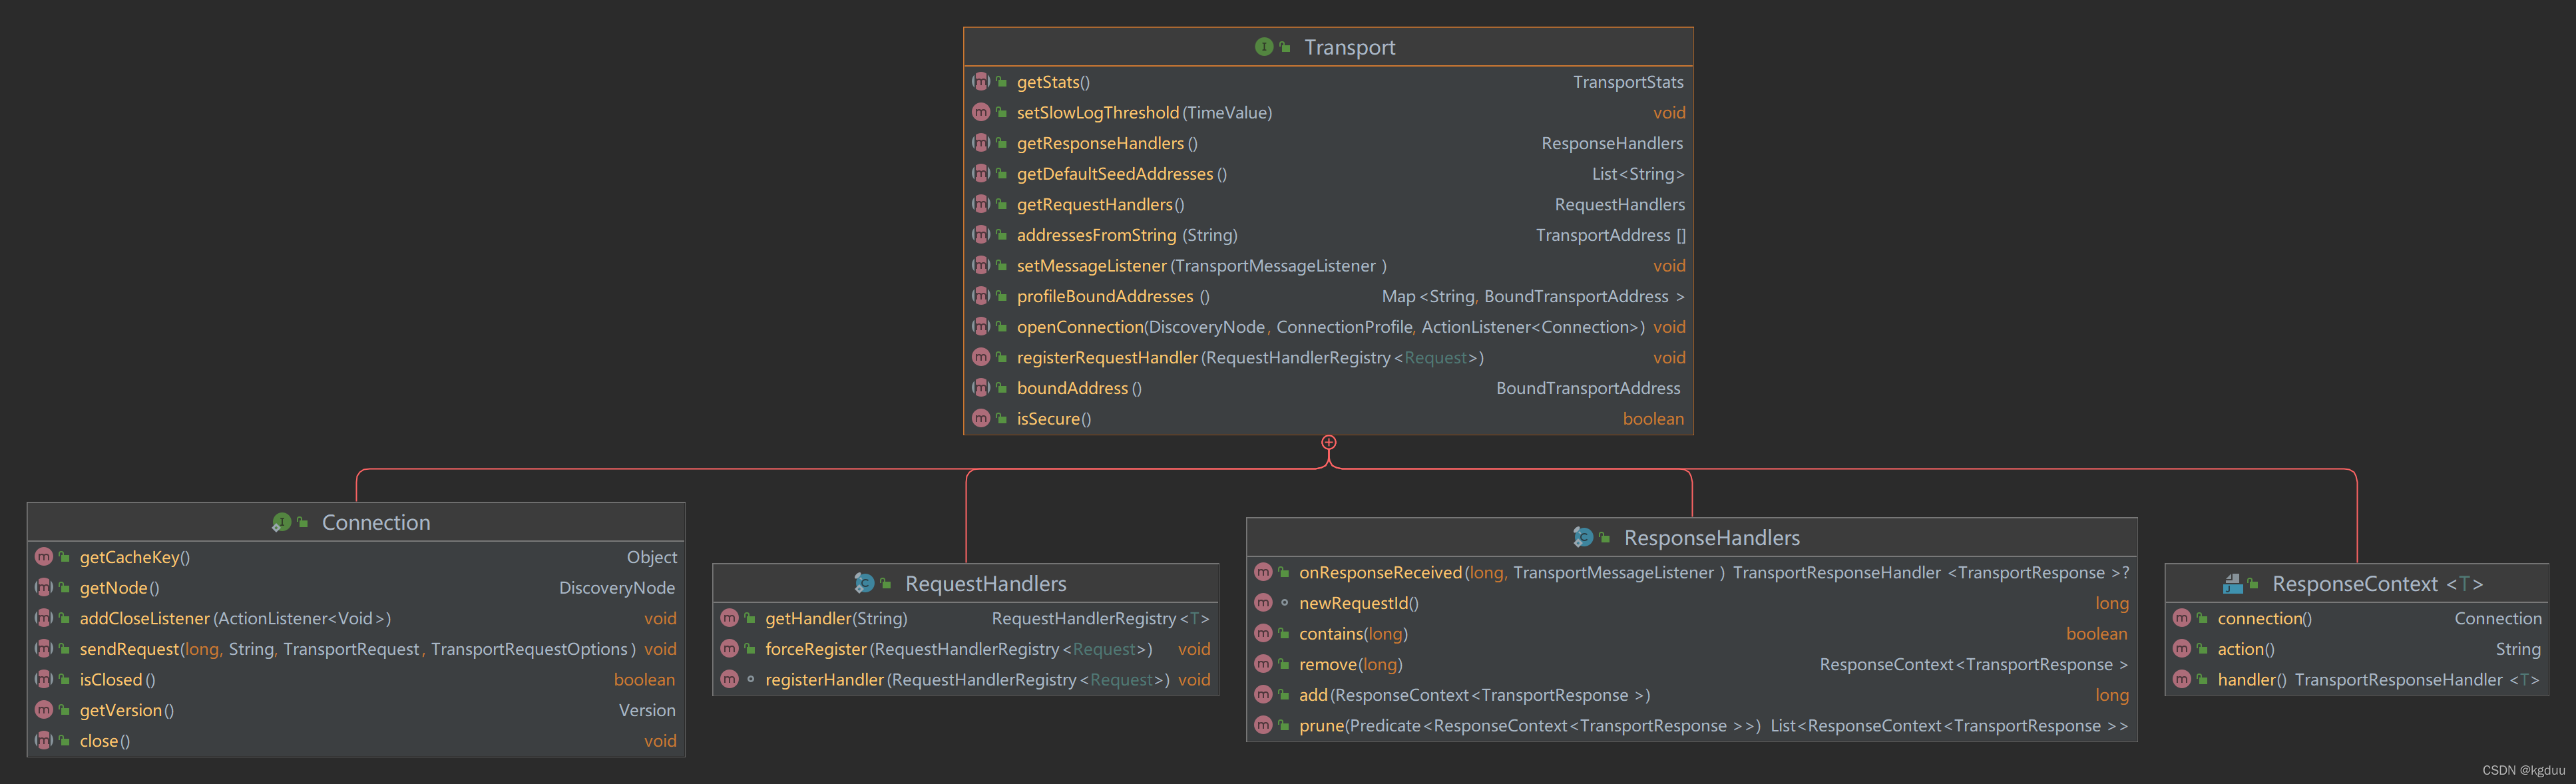Click method icon of isClosed row

click(x=44, y=680)
